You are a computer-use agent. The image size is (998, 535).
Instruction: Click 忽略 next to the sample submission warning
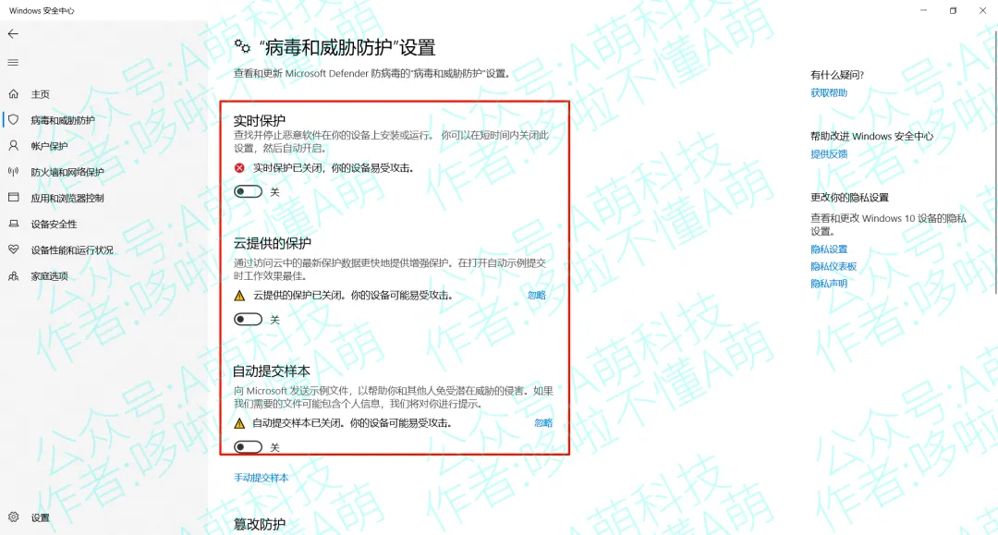pos(543,423)
